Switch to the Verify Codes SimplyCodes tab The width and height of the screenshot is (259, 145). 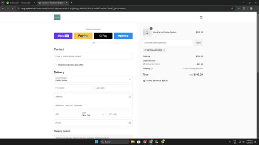pos(20,3)
